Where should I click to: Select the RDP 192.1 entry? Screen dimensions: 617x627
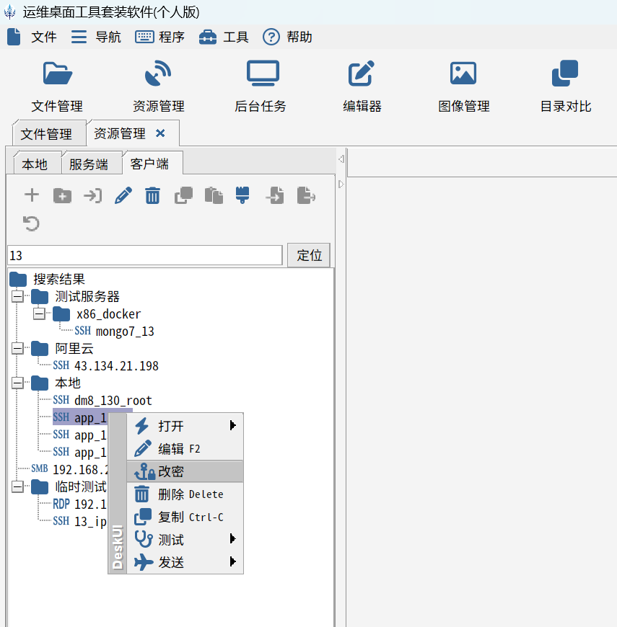[x=79, y=504]
